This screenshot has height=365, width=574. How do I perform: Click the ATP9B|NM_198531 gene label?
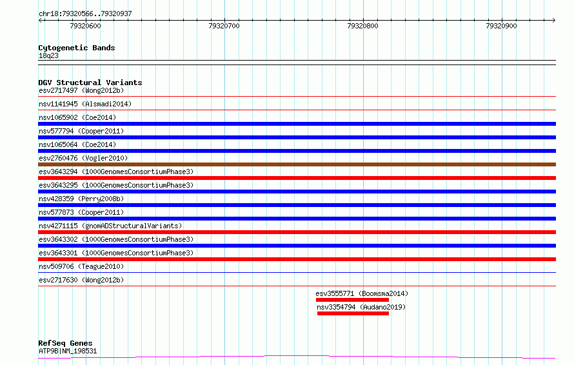point(68,351)
